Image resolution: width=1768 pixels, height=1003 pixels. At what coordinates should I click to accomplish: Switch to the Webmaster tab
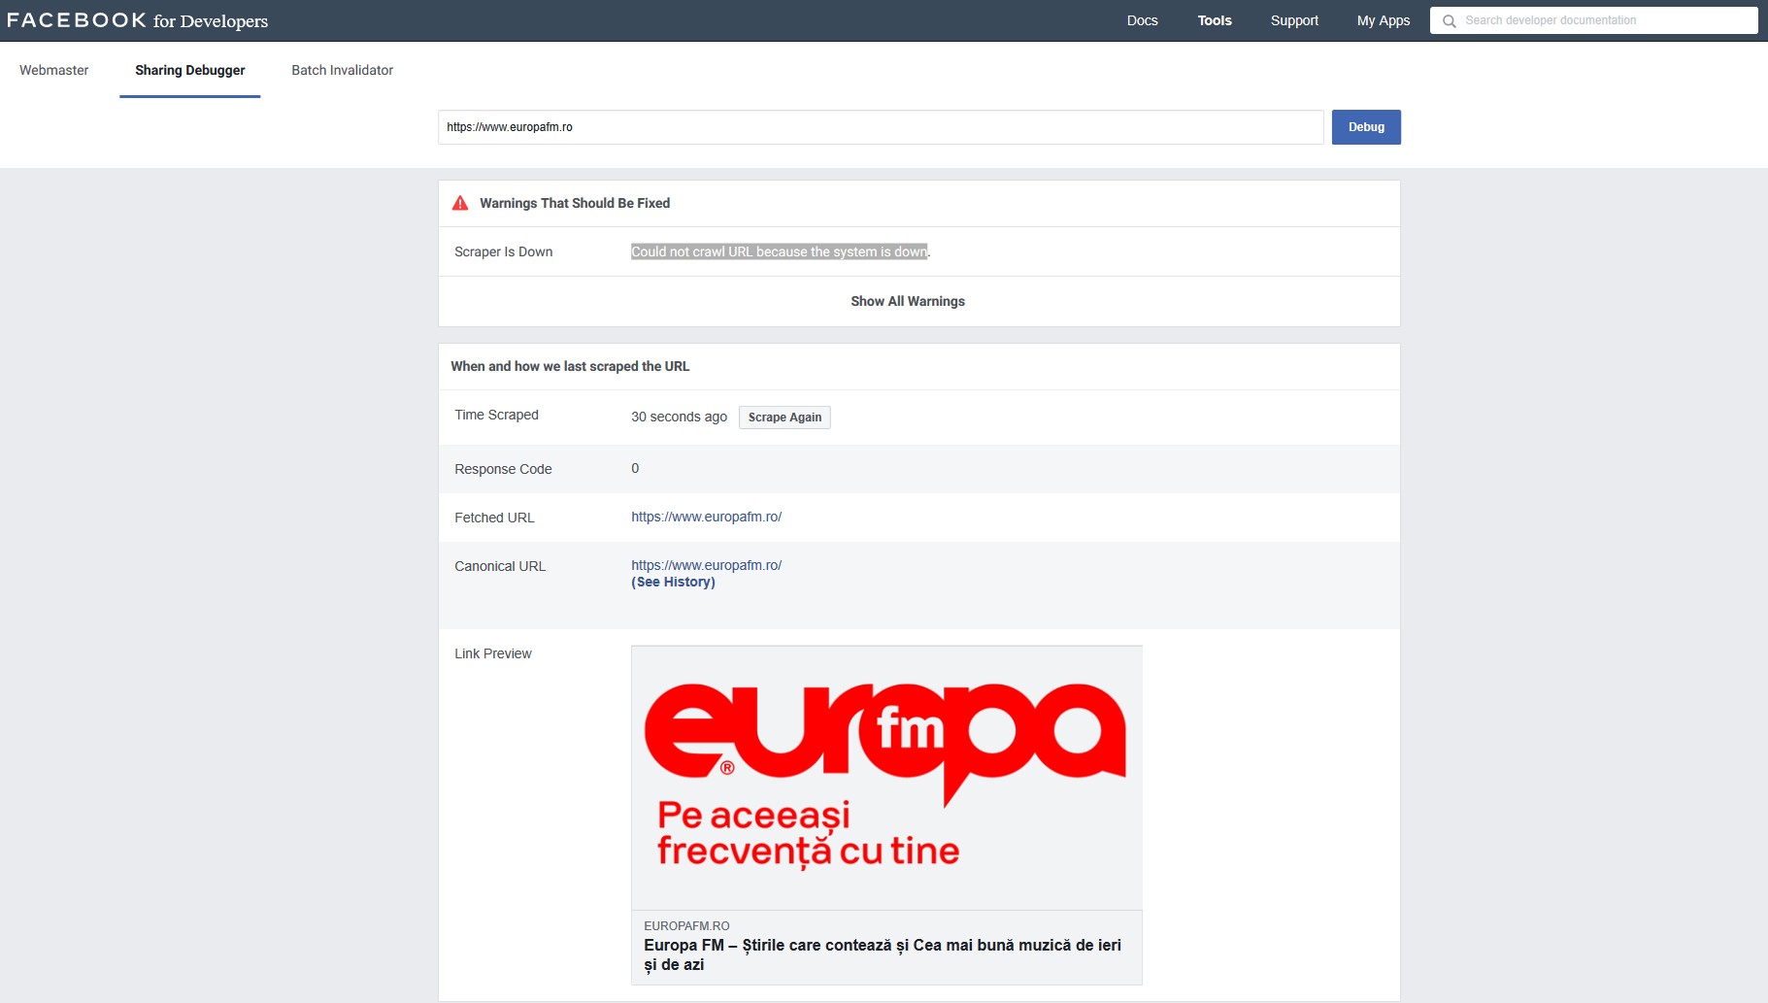(53, 70)
